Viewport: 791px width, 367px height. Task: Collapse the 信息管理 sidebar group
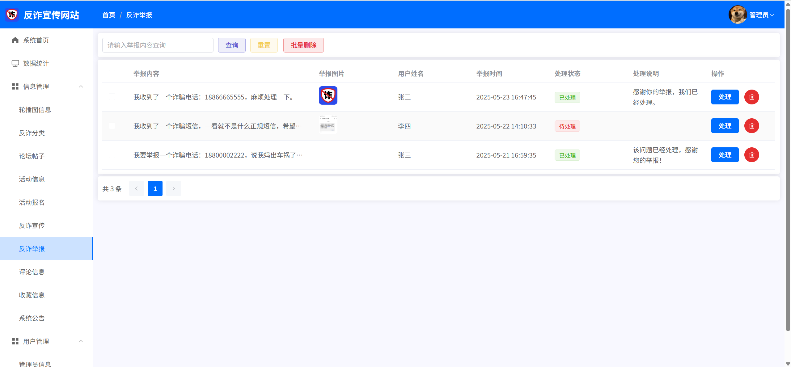(x=81, y=86)
